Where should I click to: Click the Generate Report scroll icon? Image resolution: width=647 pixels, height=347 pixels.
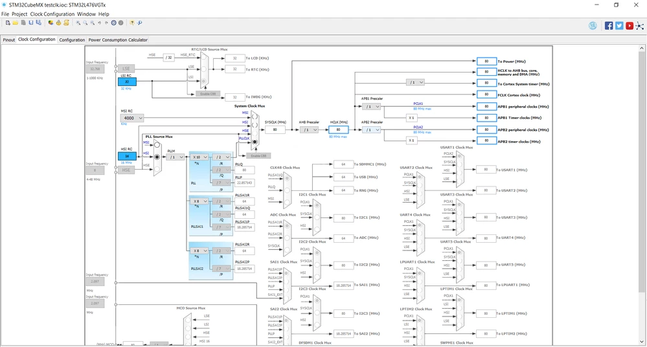pos(66,23)
